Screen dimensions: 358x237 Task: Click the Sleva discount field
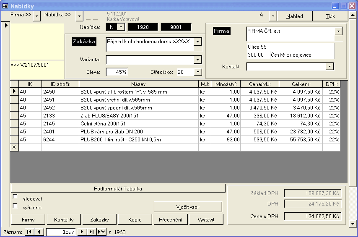click(117, 72)
